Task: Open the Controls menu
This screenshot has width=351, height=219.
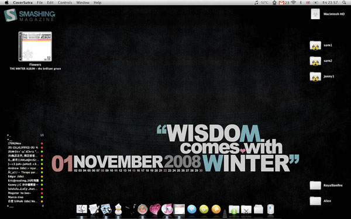Action: point(65,3)
